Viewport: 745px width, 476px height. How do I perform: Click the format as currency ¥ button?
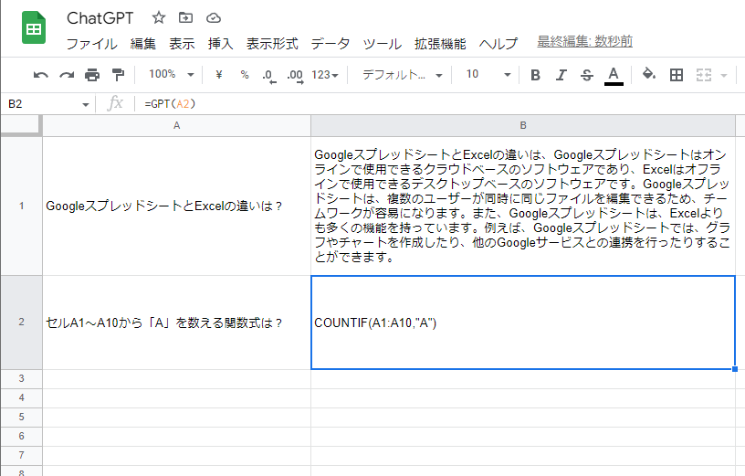point(219,75)
